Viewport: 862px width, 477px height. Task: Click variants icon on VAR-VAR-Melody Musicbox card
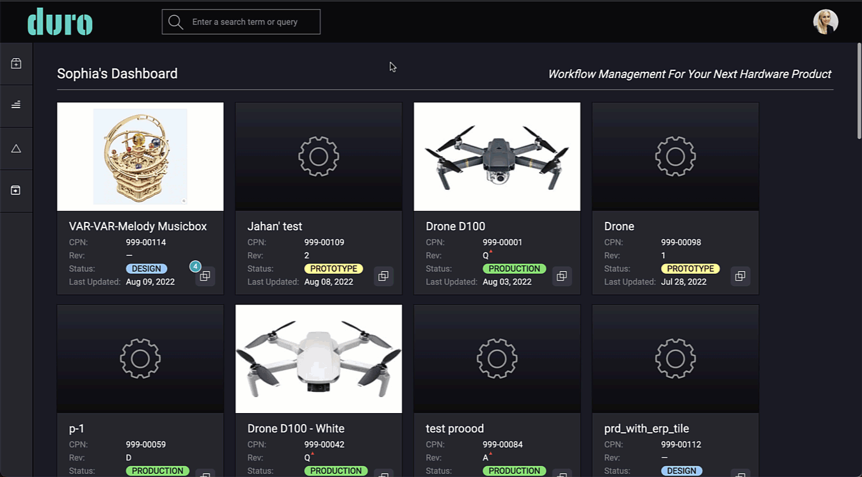click(x=205, y=276)
